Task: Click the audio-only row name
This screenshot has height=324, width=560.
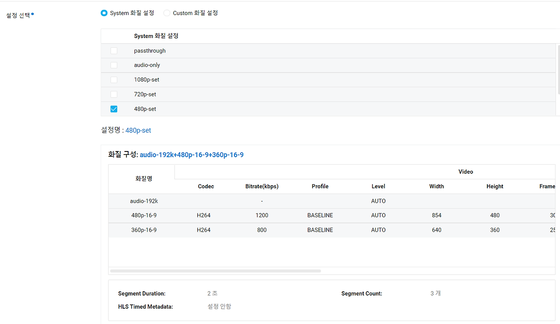Action: [147, 65]
